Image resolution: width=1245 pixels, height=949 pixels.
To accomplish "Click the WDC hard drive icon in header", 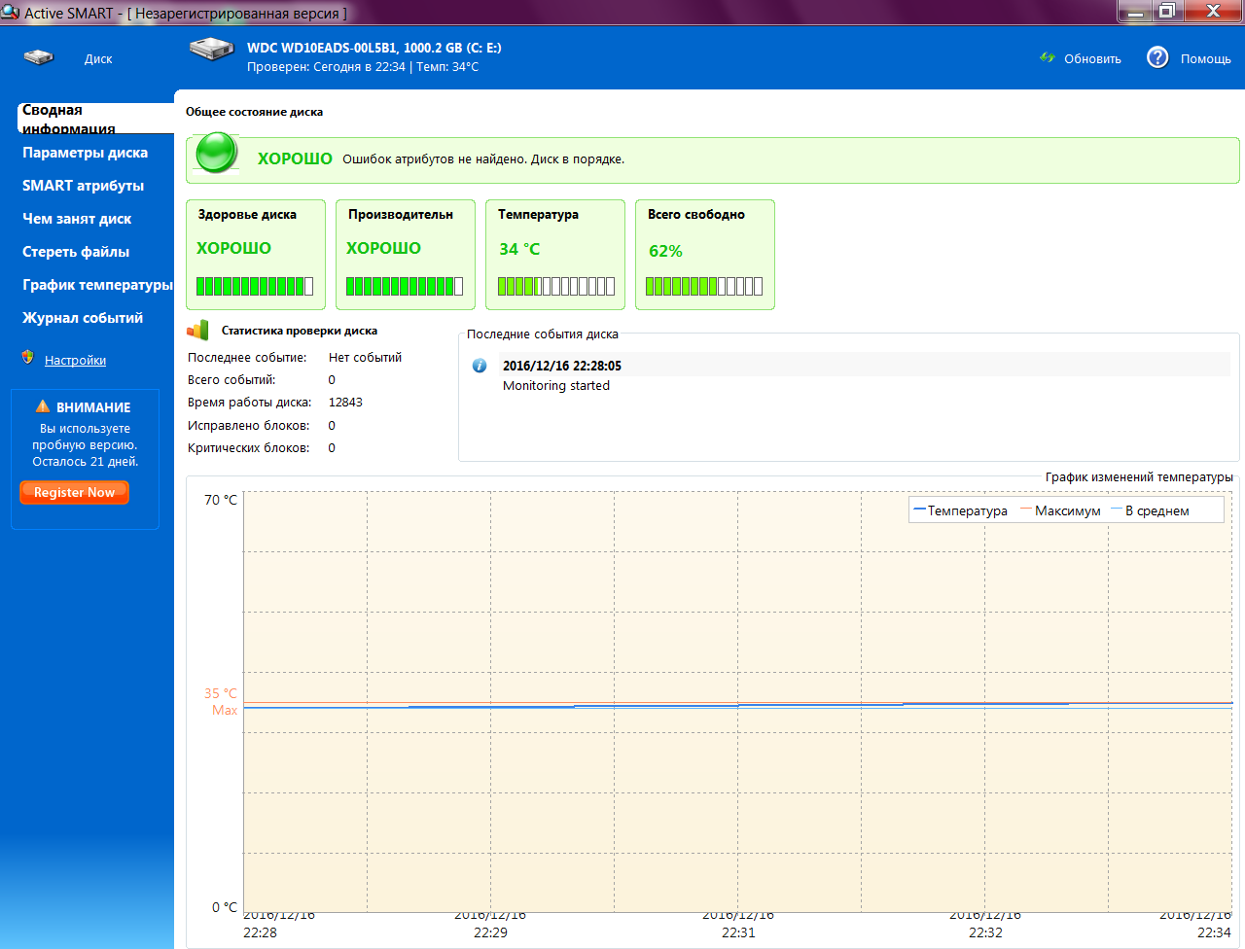I will click(211, 50).
